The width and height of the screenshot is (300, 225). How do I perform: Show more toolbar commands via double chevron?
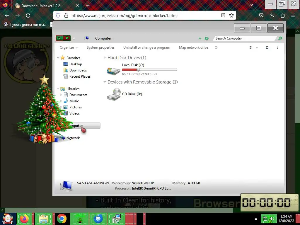click(x=216, y=47)
